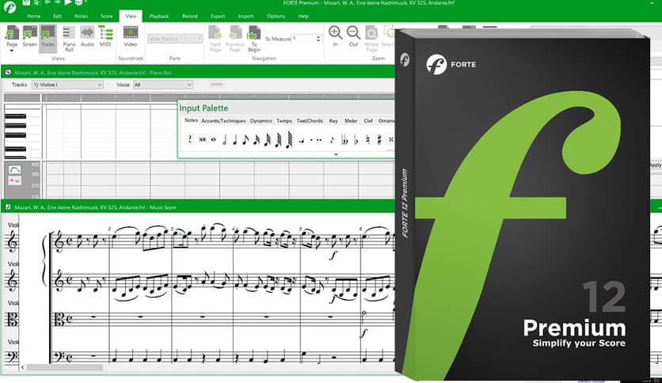Viewport: 662px width, 383px height.
Task: Open the Edit ribbon tab
Action: [58, 16]
